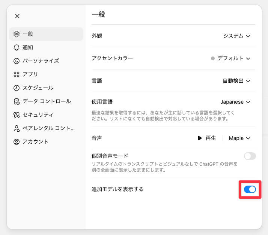Click the アプリ grid icon
The image size is (268, 235).
(17, 74)
